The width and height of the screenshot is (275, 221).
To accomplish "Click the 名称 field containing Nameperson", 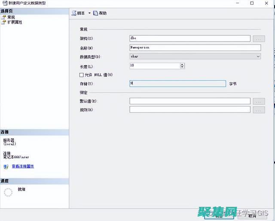I will (x=195, y=48).
